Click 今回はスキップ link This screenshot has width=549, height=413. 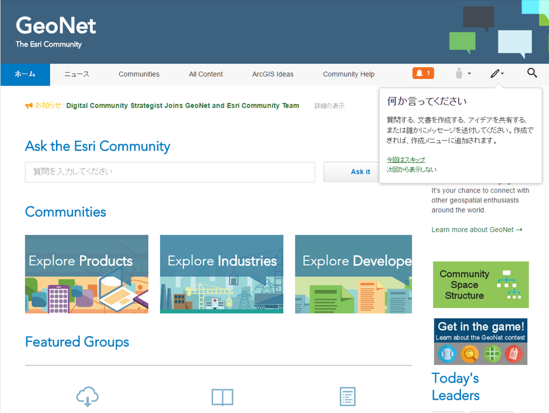point(406,160)
